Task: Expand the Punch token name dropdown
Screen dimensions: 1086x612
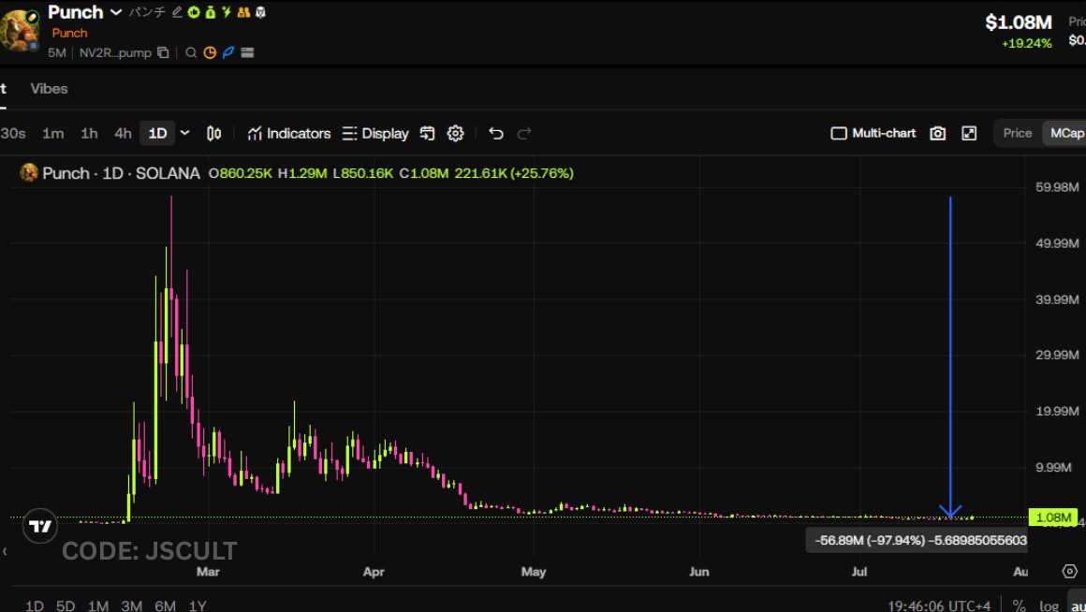Action: click(116, 12)
